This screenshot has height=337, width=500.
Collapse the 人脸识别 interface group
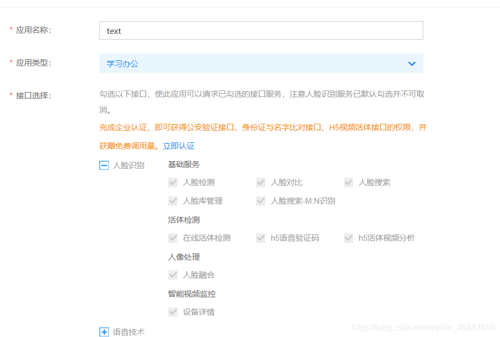[104, 165]
